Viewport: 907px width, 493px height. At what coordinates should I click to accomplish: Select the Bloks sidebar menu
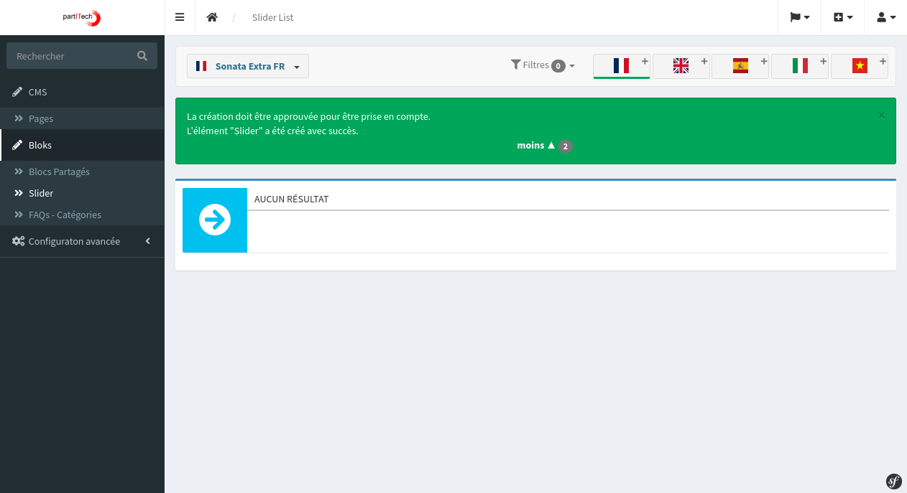tap(40, 145)
